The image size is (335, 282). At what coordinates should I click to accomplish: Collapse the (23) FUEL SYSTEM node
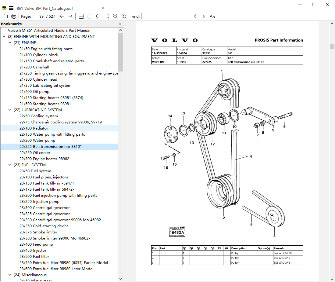10,165
